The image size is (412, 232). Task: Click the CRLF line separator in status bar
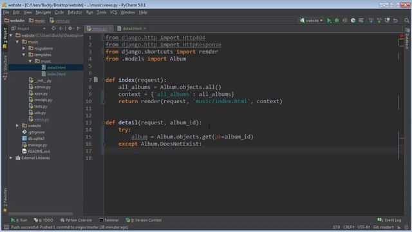coord(349,227)
